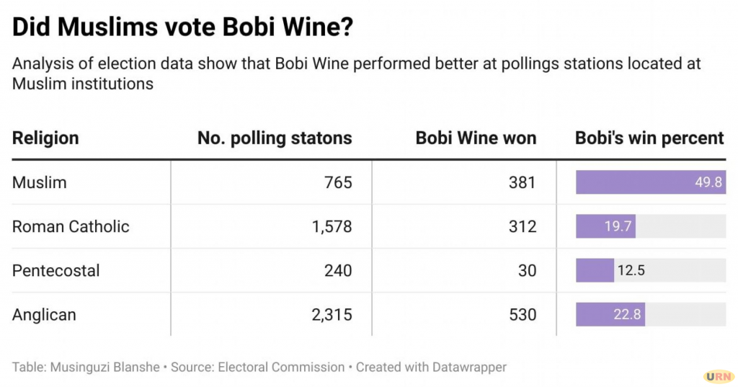Select the Pentecostal row label
The height and width of the screenshot is (387, 738).
click(56, 271)
